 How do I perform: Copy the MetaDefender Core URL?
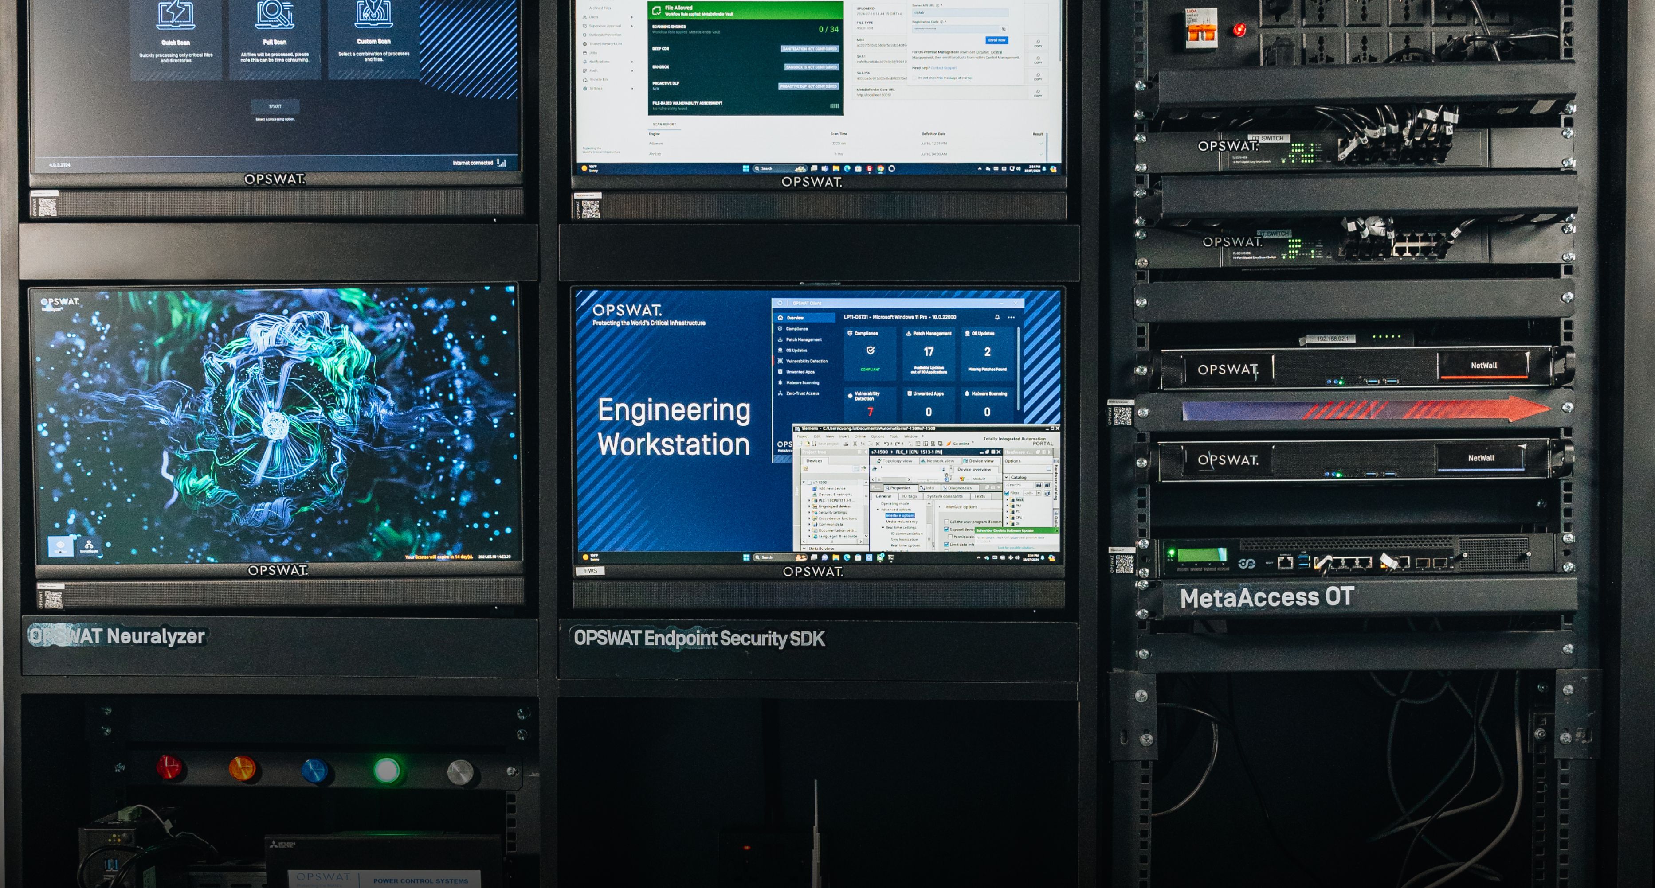click(1038, 93)
